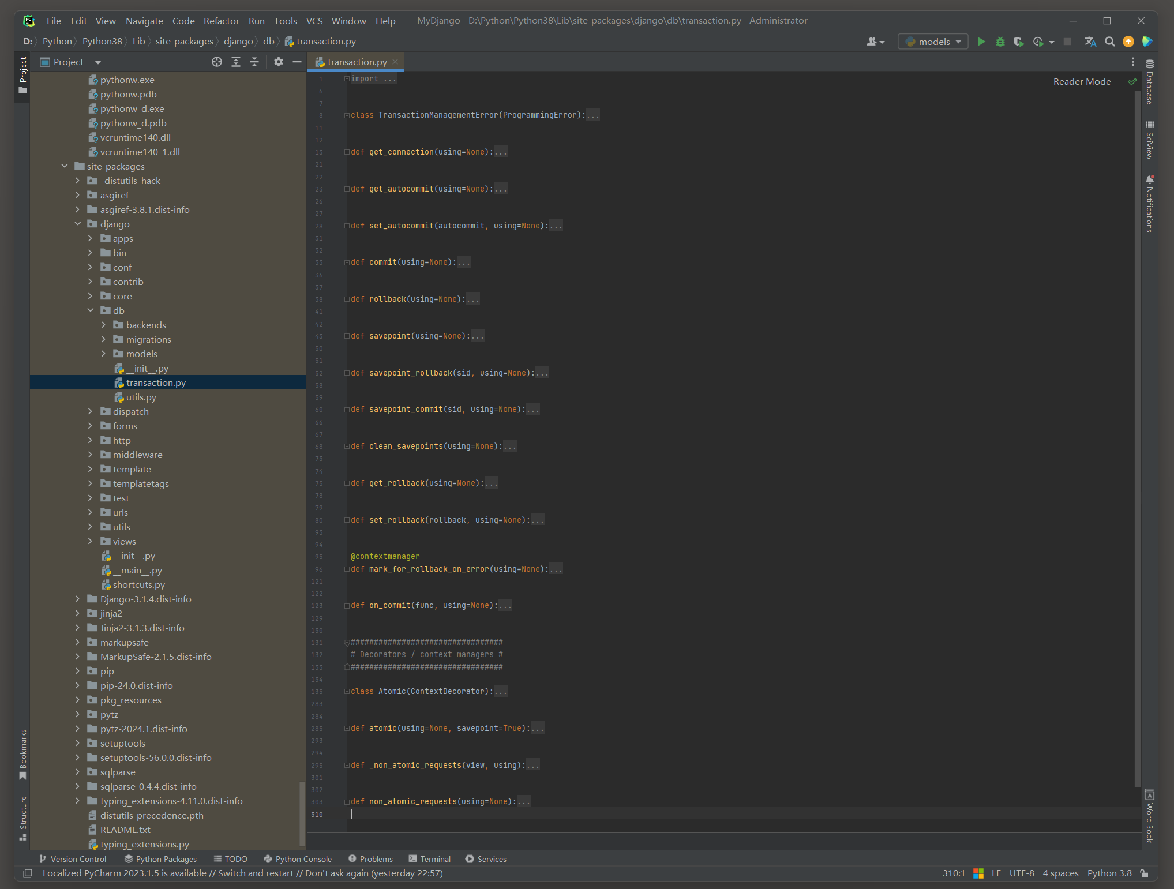Click the editor vertical scrollbar
Image resolution: width=1174 pixels, height=889 pixels.
pyautogui.click(x=1137, y=404)
